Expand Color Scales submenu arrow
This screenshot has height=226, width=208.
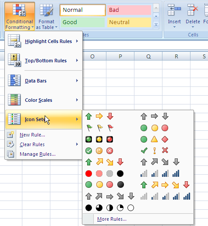point(77,100)
